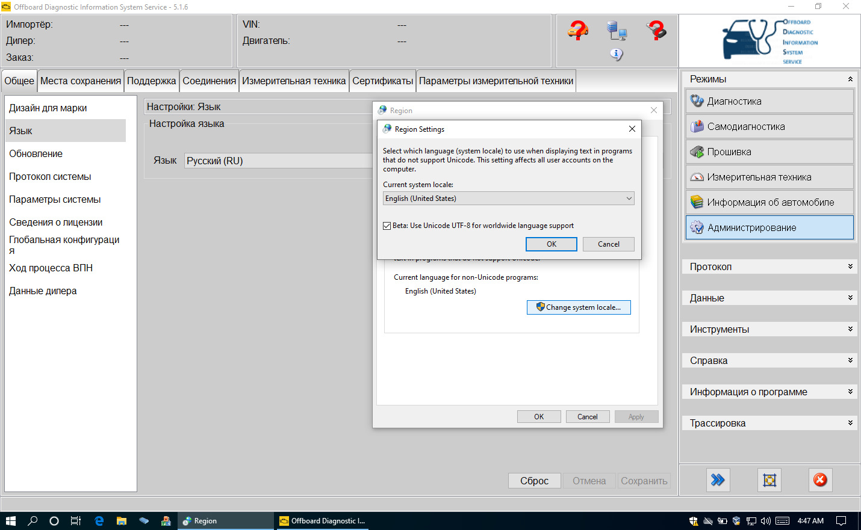Open the notification Action Center
This screenshot has width=861, height=530.
click(x=842, y=521)
